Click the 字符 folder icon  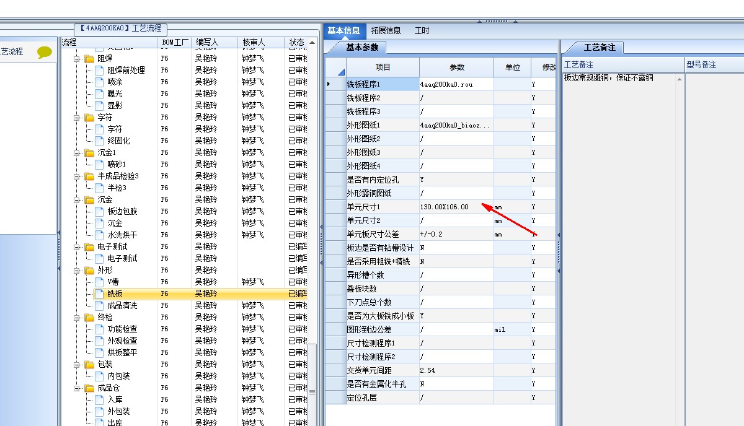pyautogui.click(x=89, y=118)
